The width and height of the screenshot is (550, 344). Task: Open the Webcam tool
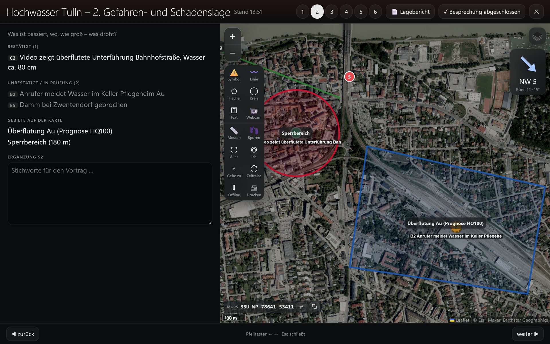tap(254, 113)
